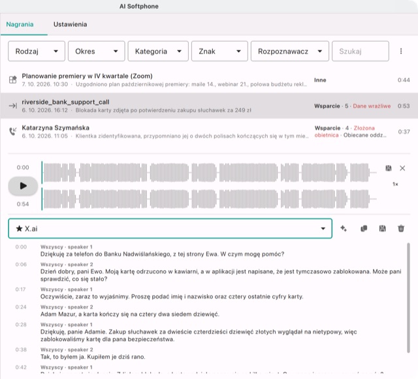The width and height of the screenshot is (418, 379).
Task: Open the three-dot more options menu
Action: (401, 51)
